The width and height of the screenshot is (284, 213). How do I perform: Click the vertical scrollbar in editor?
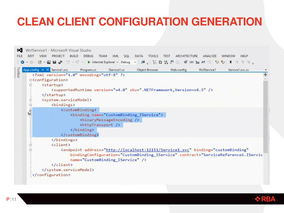265,117
